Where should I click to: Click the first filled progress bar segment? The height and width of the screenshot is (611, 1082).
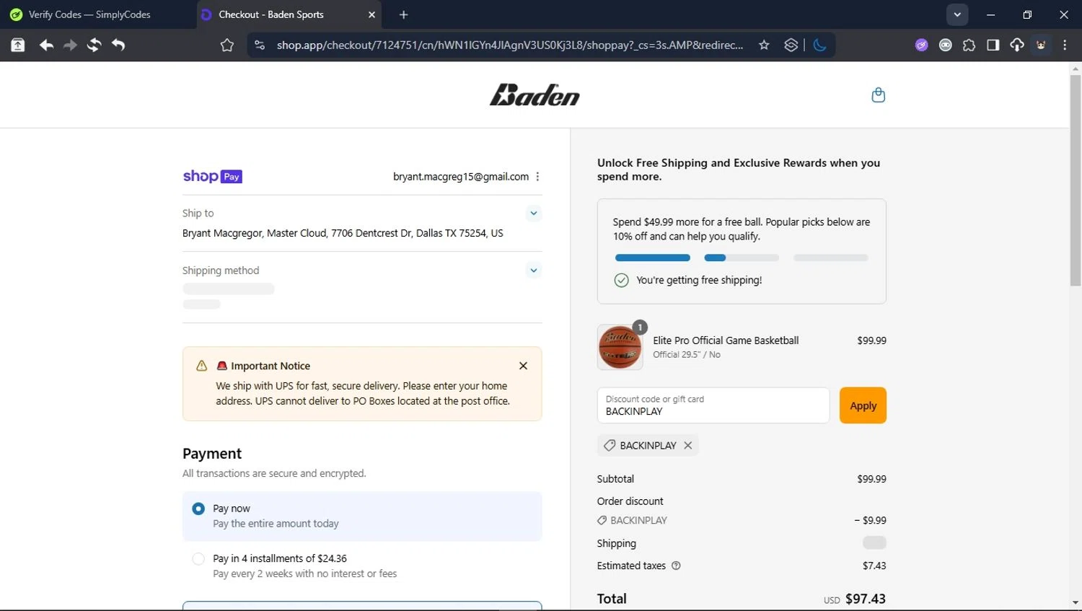[x=652, y=258]
